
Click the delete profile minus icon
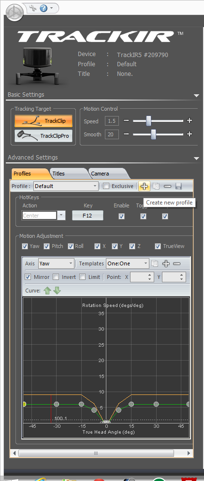[x=167, y=186]
